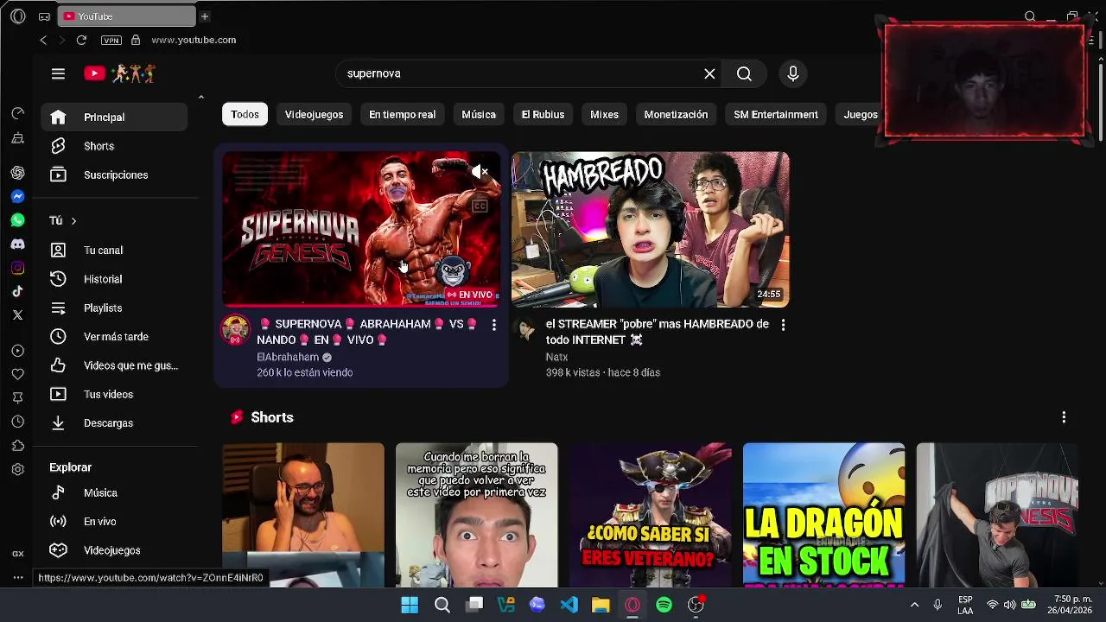Viewport: 1106px width, 622px height.
Task: Select the Monetización filter chip
Action: [x=676, y=114]
